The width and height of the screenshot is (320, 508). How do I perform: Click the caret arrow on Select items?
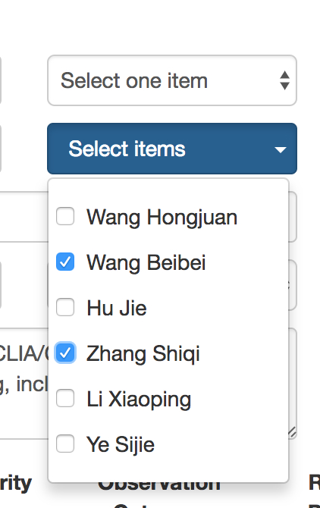click(x=280, y=149)
